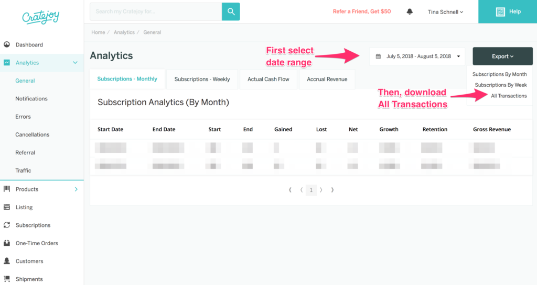
Task: Go to last page of table
Action: (332, 190)
